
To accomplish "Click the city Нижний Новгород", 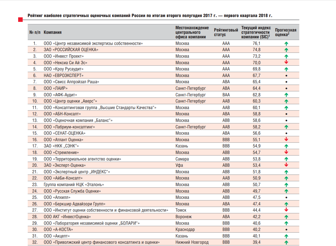I will pos(192,242).
